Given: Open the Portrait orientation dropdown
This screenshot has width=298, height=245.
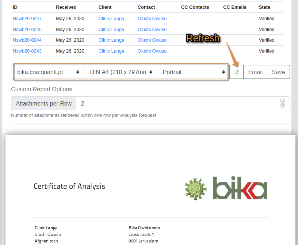Looking at the screenshot, I should coord(193,72).
